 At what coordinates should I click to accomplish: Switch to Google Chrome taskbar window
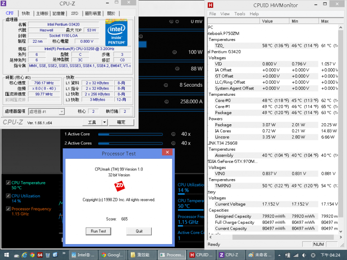click(112, 255)
